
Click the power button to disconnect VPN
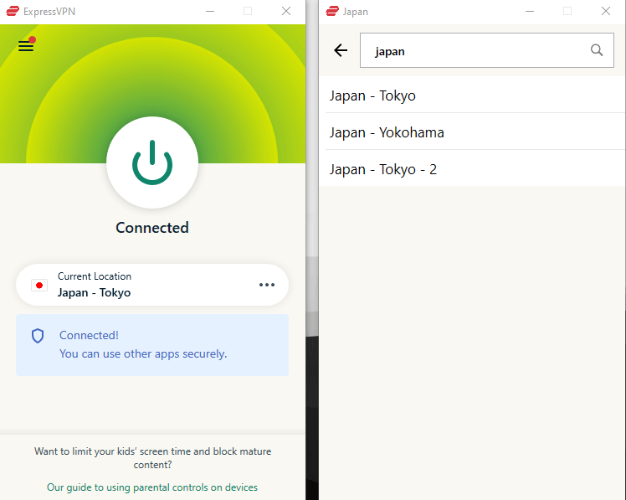click(x=152, y=162)
